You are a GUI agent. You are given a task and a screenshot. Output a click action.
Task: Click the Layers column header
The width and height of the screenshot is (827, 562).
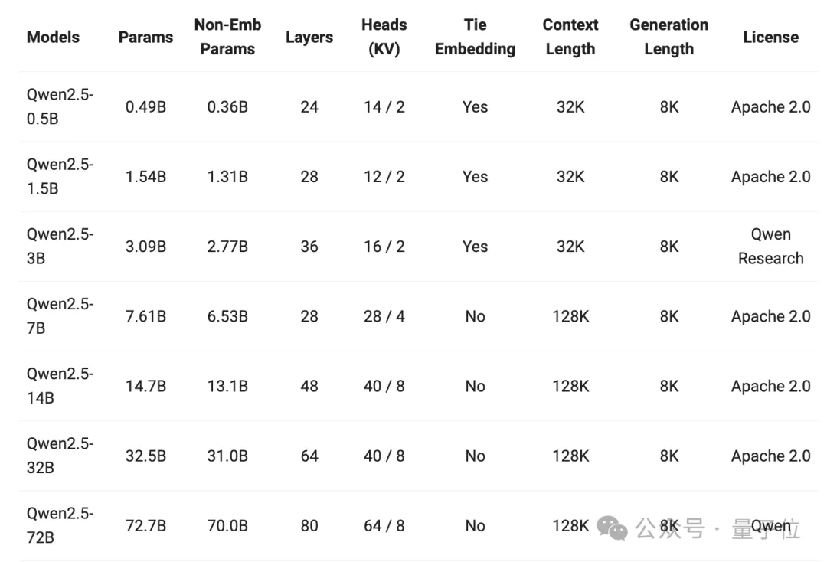[309, 37]
